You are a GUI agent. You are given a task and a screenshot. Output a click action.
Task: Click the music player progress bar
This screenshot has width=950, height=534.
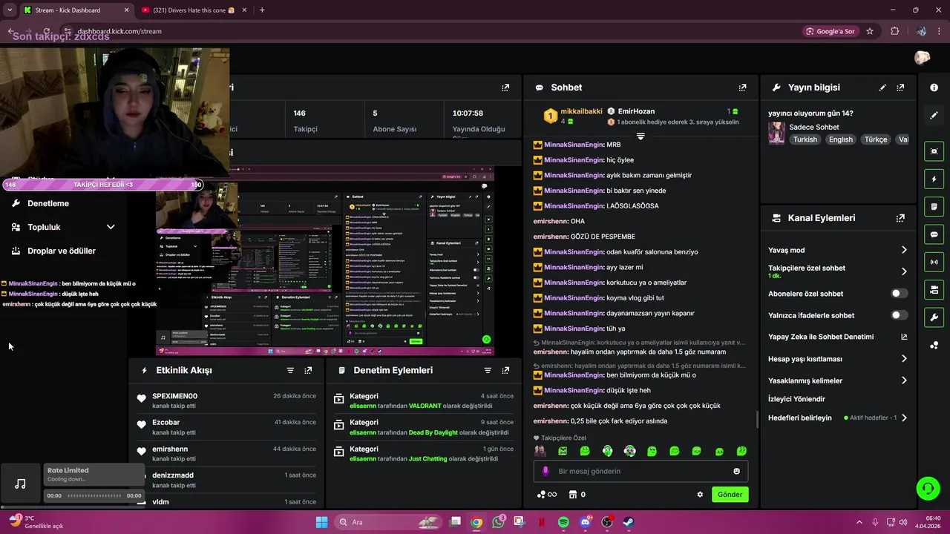click(x=94, y=495)
